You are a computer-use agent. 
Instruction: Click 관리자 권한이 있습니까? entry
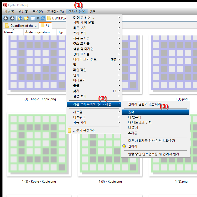(155, 104)
